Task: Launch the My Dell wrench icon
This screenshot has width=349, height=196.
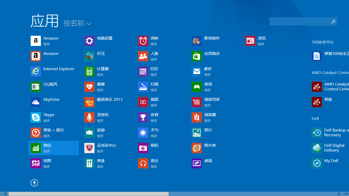Action: [317, 163]
